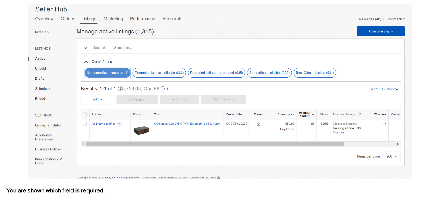Viewport: 434px width, 198px height.
Task: Click the Format lock icon in listing row
Action: point(258,124)
